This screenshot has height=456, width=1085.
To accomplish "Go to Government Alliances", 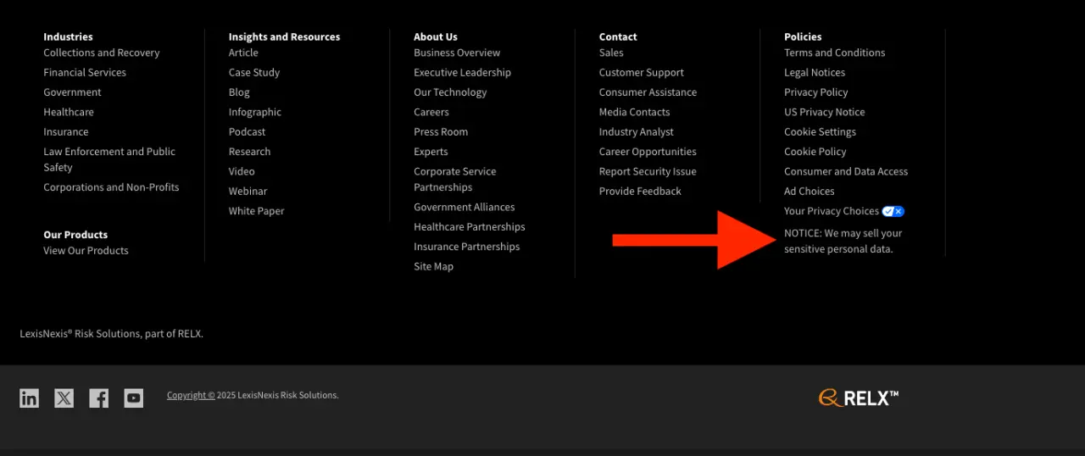I will tap(464, 207).
